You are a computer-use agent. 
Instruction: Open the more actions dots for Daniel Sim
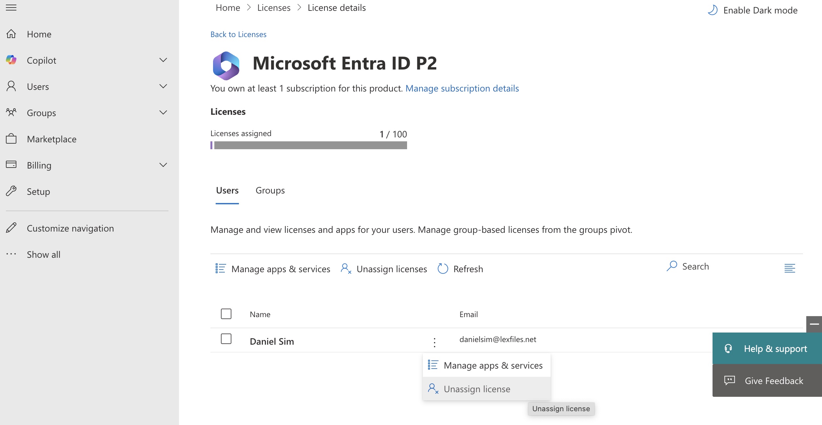click(x=435, y=342)
